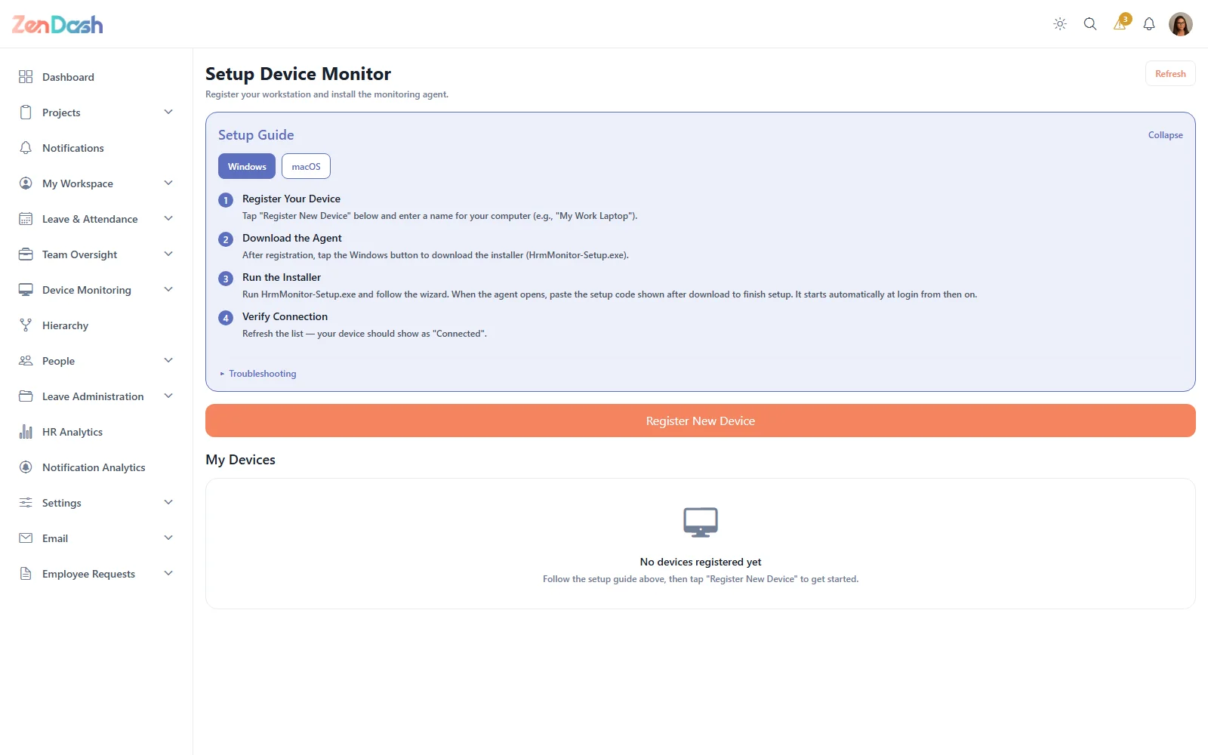Open the HR Analytics bar chart icon

(26, 432)
